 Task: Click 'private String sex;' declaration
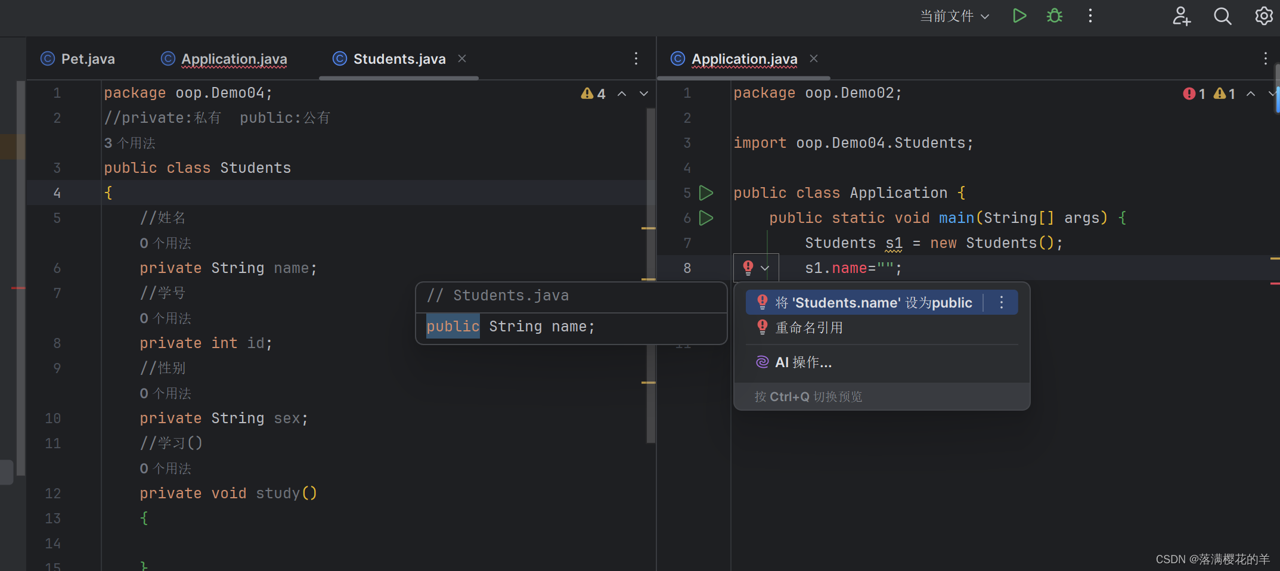(x=224, y=418)
